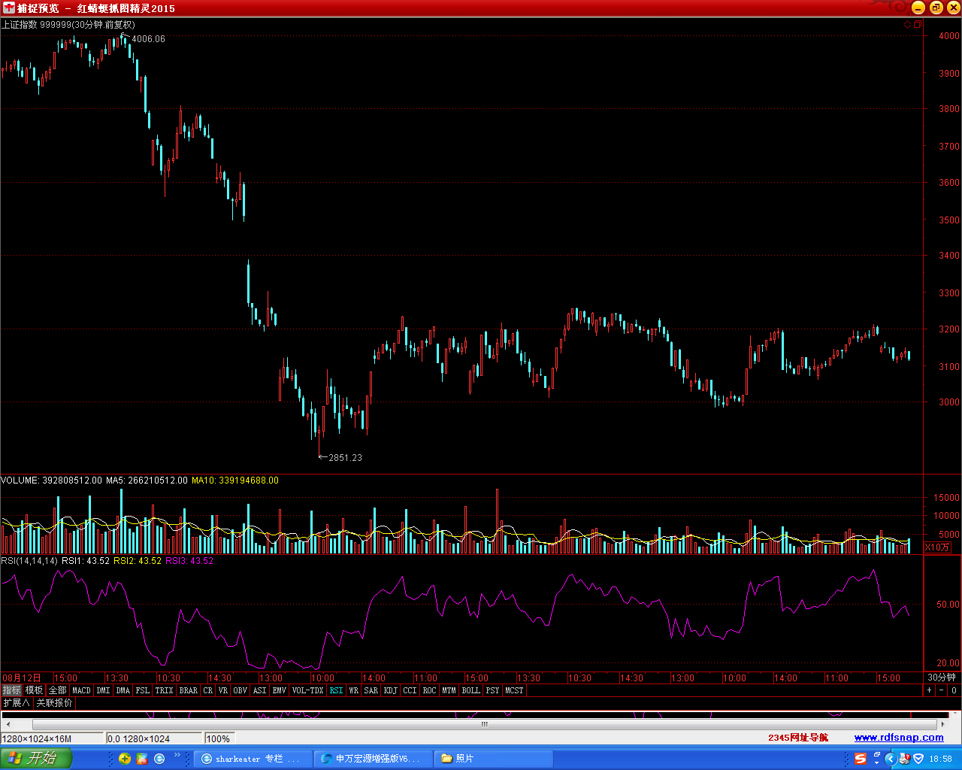Switch to the ASI indicator
962x770 pixels.
[x=260, y=690]
